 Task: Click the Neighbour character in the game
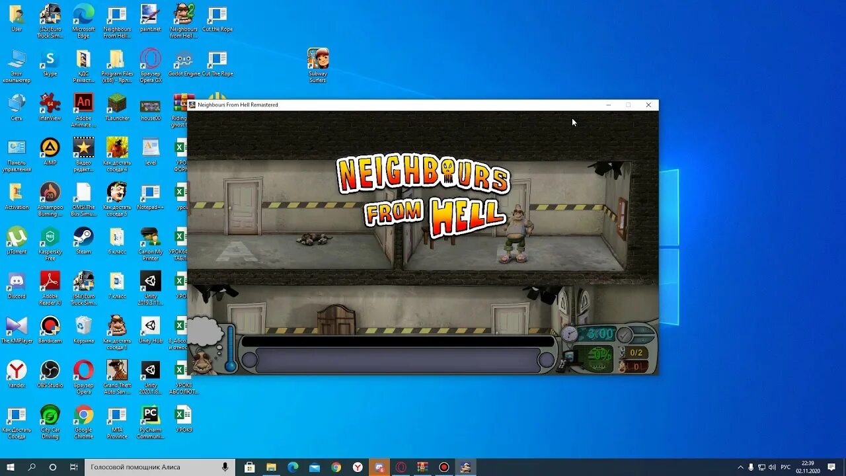point(516,234)
